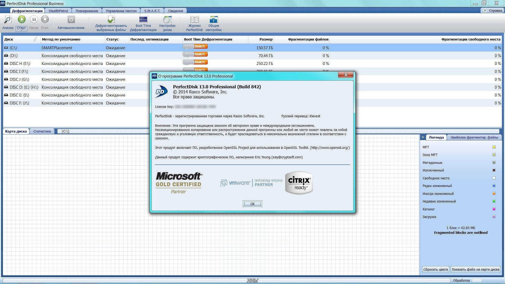Select DISC J (G:\) drive icon
This screenshot has width=505, height=284.
[x=6, y=79]
